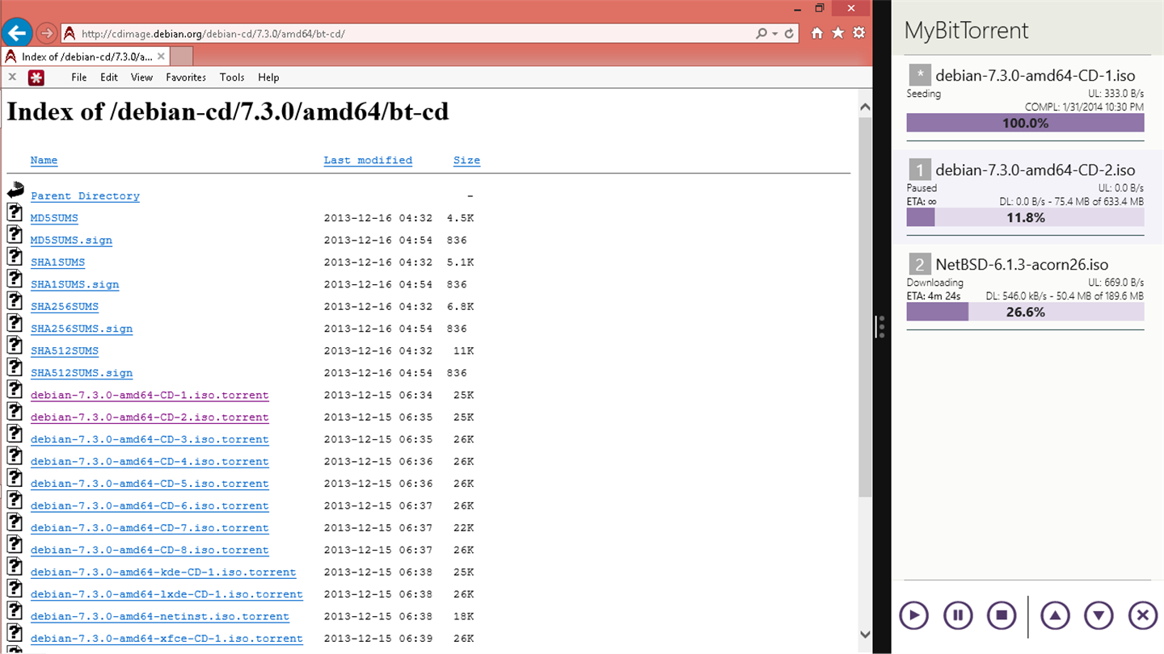This screenshot has width=1164, height=654.
Task: Close the toolbar with X icon
Action: pyautogui.click(x=12, y=78)
